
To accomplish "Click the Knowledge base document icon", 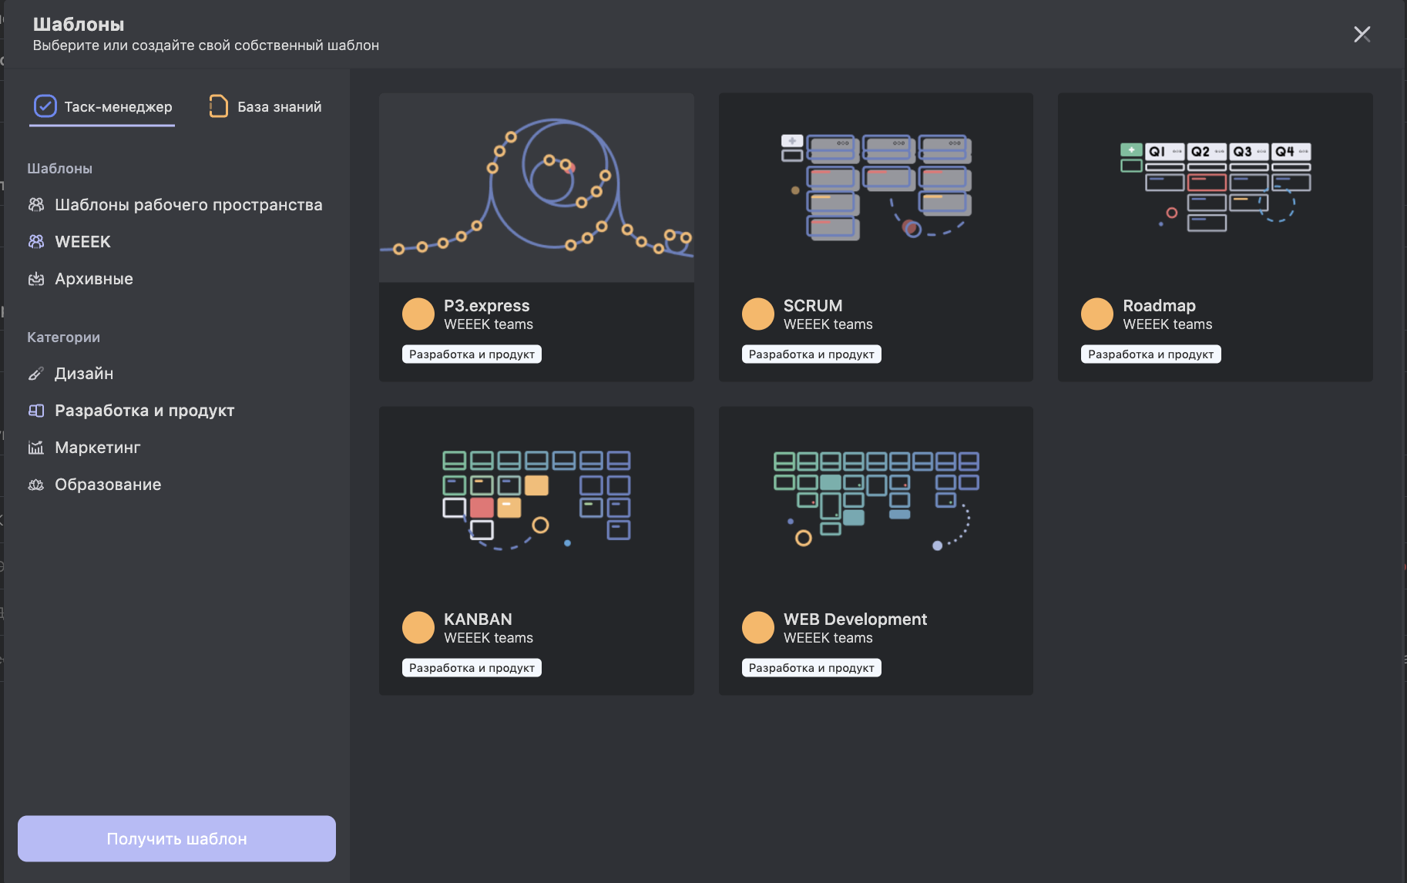I will pyautogui.click(x=218, y=106).
